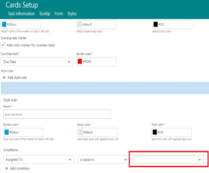Click the Add style rule link text
The width and height of the screenshot is (209, 173).
[17, 77]
